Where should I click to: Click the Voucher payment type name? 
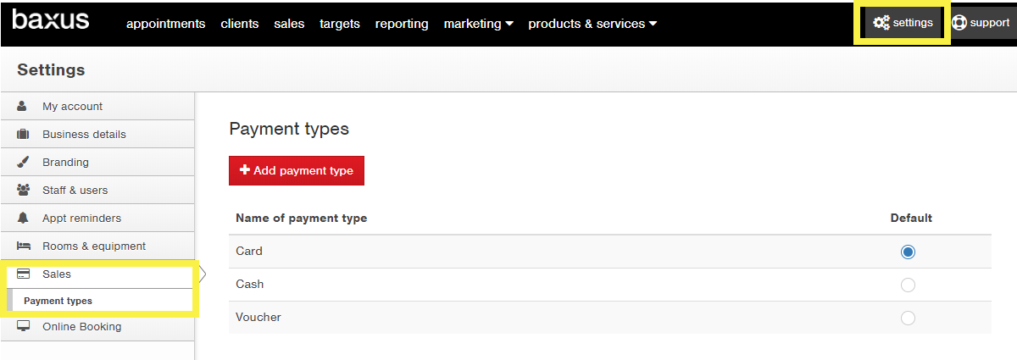[x=258, y=317]
